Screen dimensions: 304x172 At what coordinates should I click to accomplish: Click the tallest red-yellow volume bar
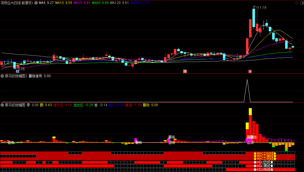point(250,125)
